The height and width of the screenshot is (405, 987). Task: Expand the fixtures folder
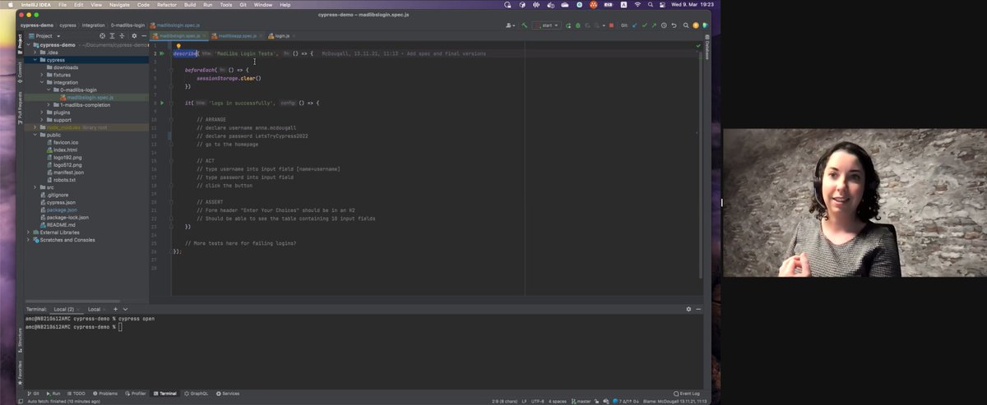coord(43,75)
